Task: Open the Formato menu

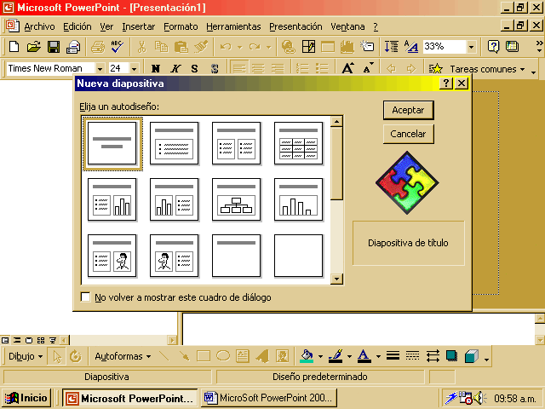Action: pyautogui.click(x=181, y=26)
